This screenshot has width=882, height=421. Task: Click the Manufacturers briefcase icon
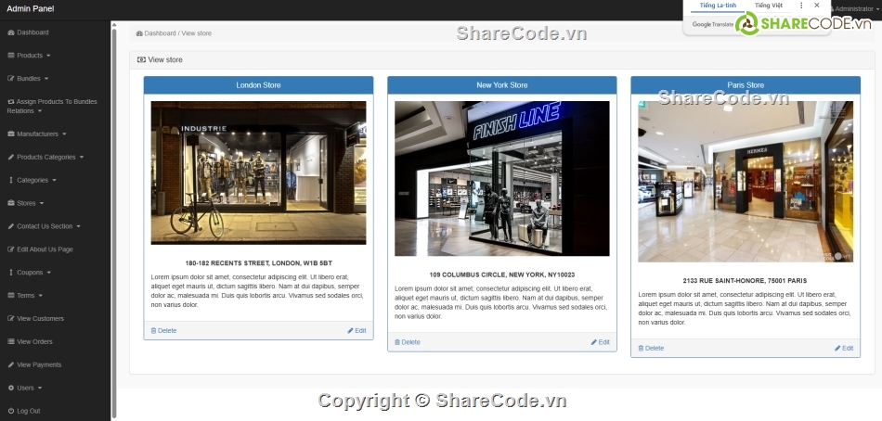[x=11, y=134]
